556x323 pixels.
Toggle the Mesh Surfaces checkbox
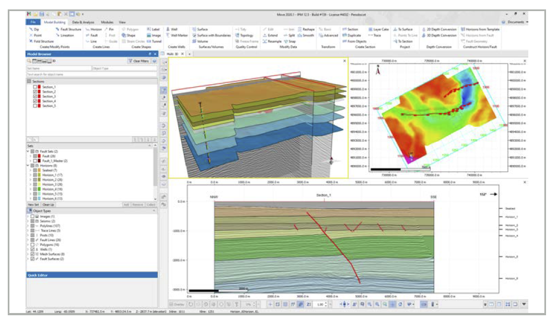tap(33, 254)
